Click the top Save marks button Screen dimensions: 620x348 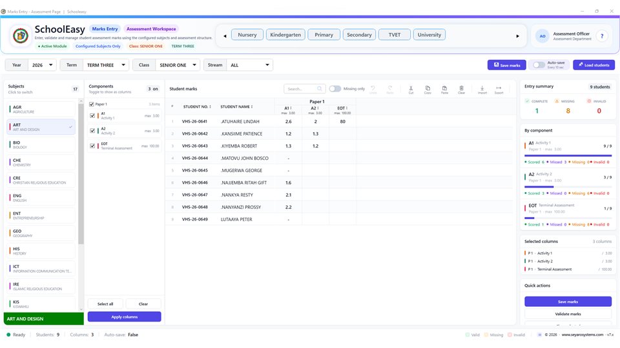click(506, 65)
